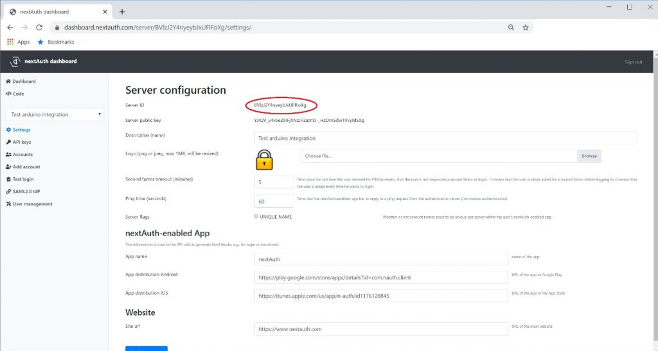The width and height of the screenshot is (658, 351).
Task: Bookmark this page with the star icon
Action: coord(526,27)
